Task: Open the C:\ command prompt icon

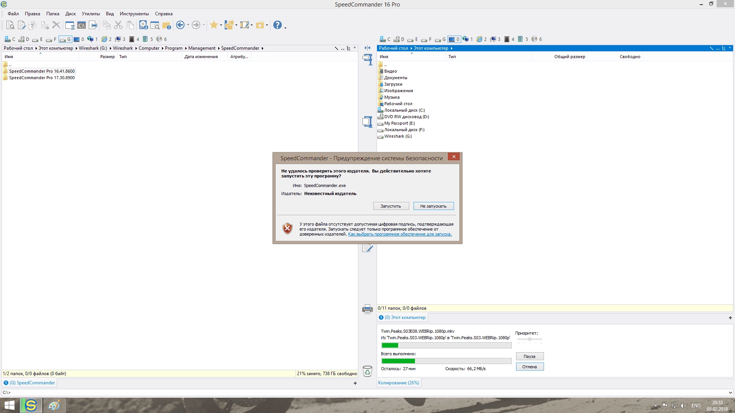Action: pos(82,25)
